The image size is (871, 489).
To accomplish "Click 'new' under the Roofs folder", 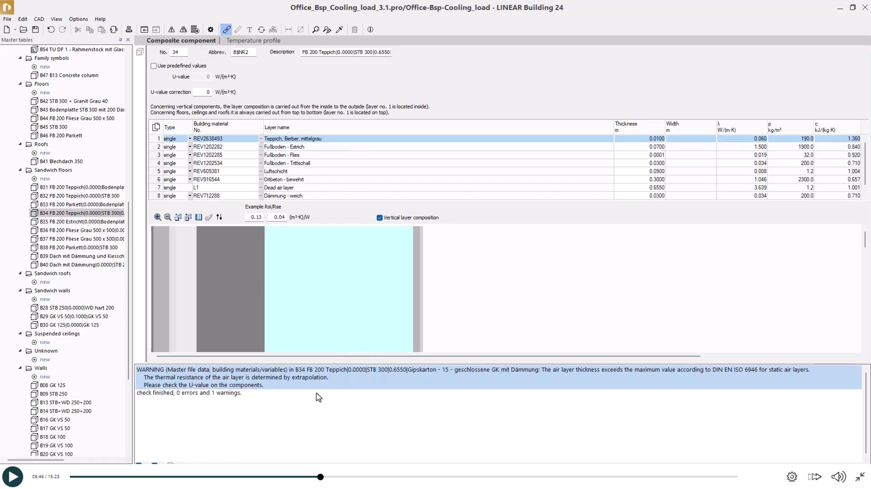I will click(x=45, y=153).
